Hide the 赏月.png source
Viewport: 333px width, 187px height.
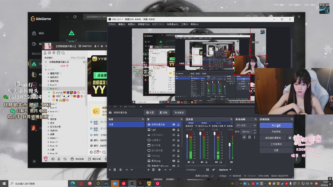pyautogui.click(x=174, y=161)
